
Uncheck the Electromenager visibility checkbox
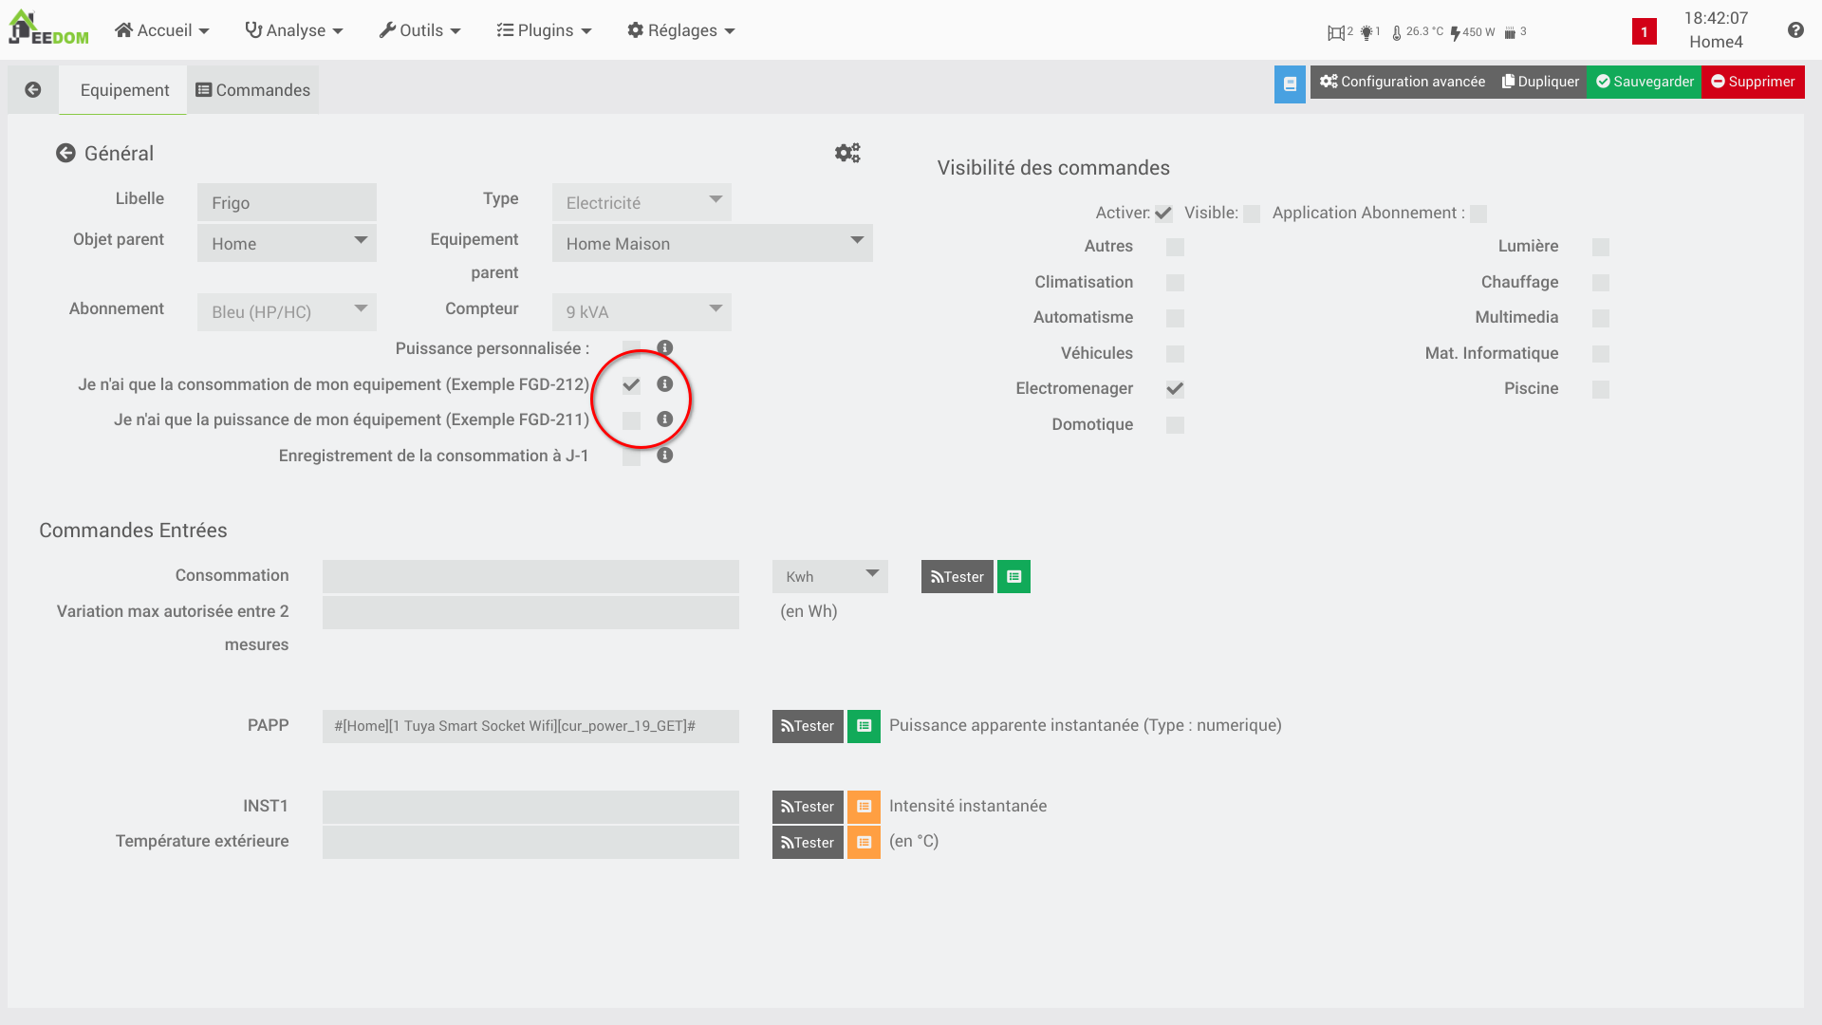click(1175, 388)
